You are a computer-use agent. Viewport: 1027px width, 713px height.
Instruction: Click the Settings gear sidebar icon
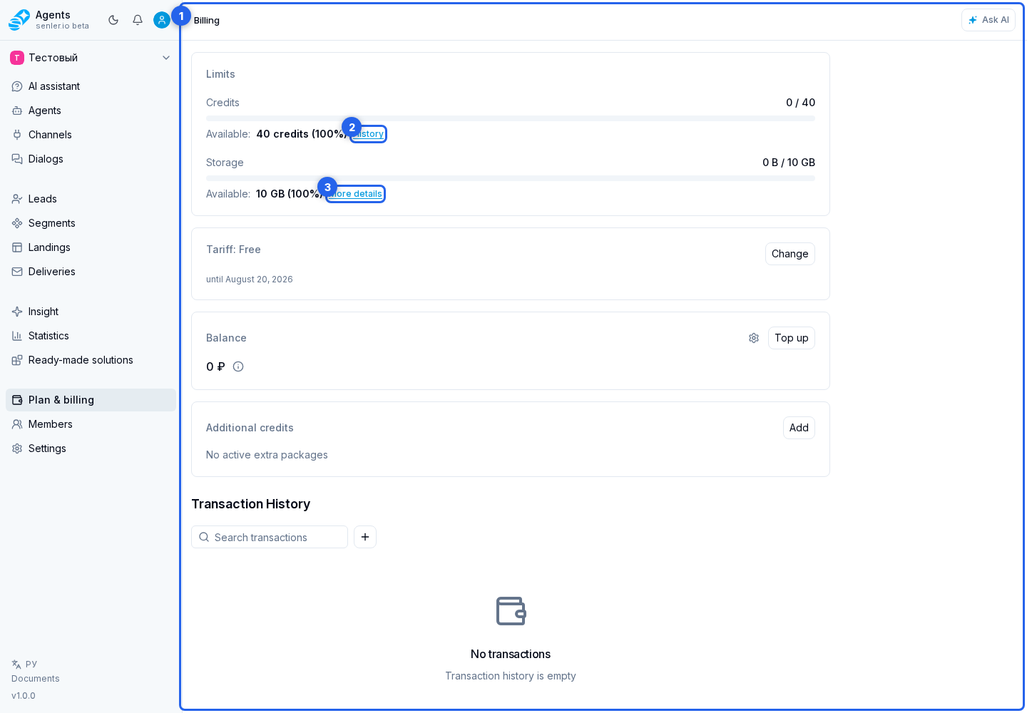(x=17, y=448)
